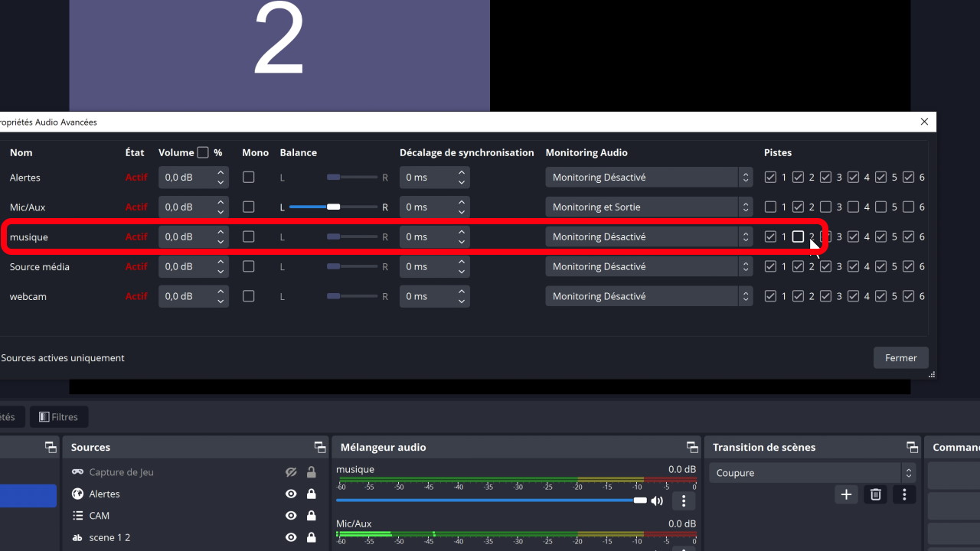This screenshot has height=551, width=980.
Task: Enable track 2 for musique
Action: coord(798,236)
